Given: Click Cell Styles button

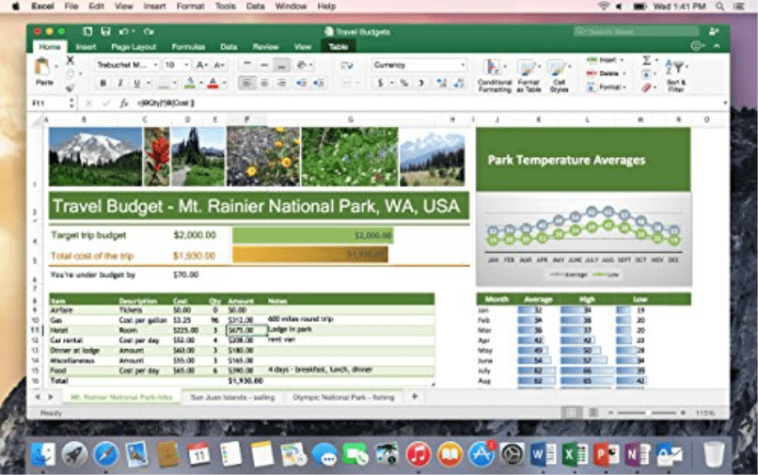Looking at the screenshot, I should [x=559, y=75].
